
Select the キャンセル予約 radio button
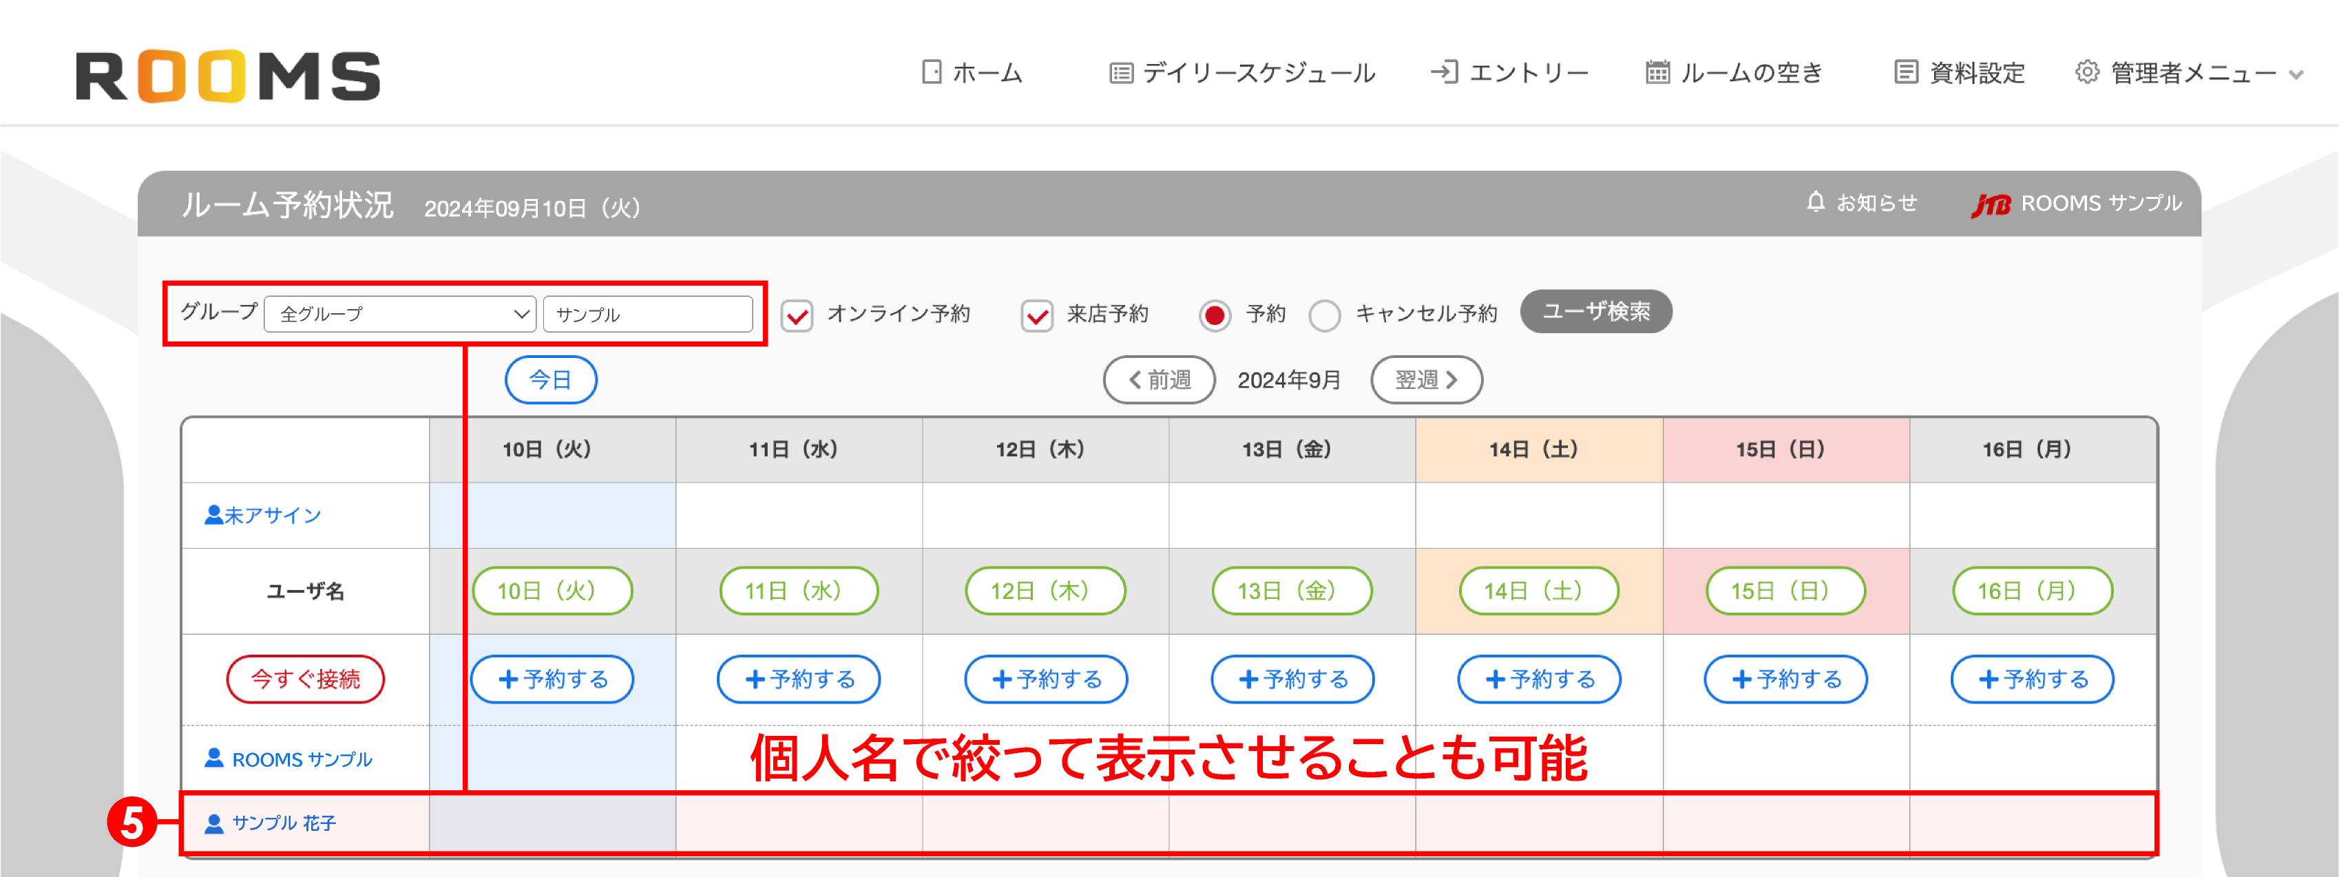pyautogui.click(x=1325, y=316)
